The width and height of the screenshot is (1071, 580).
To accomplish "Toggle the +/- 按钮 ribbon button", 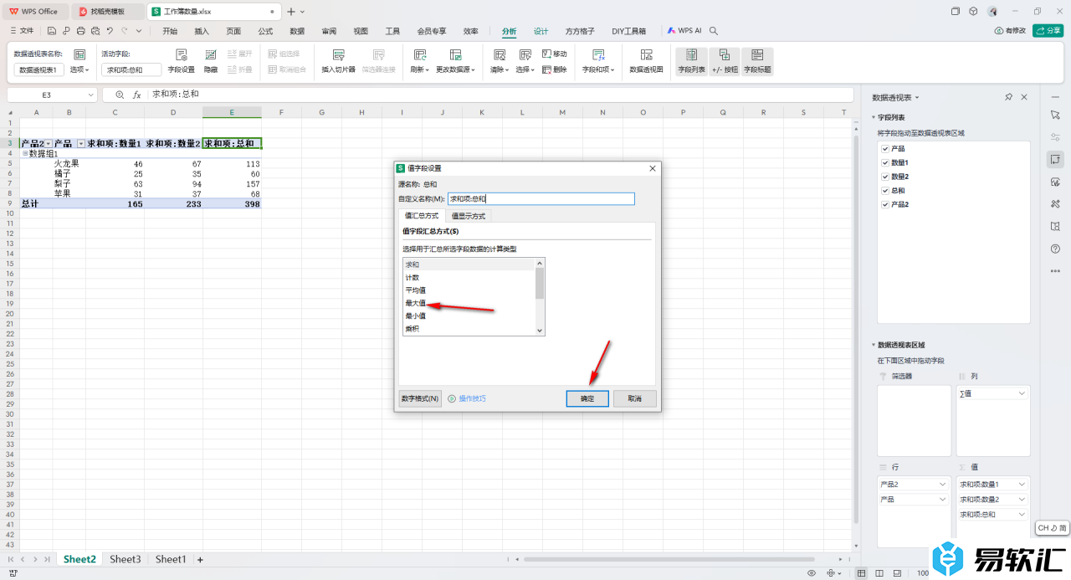I will click(725, 61).
